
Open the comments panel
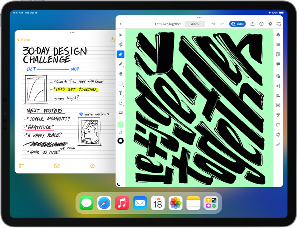(x=278, y=64)
